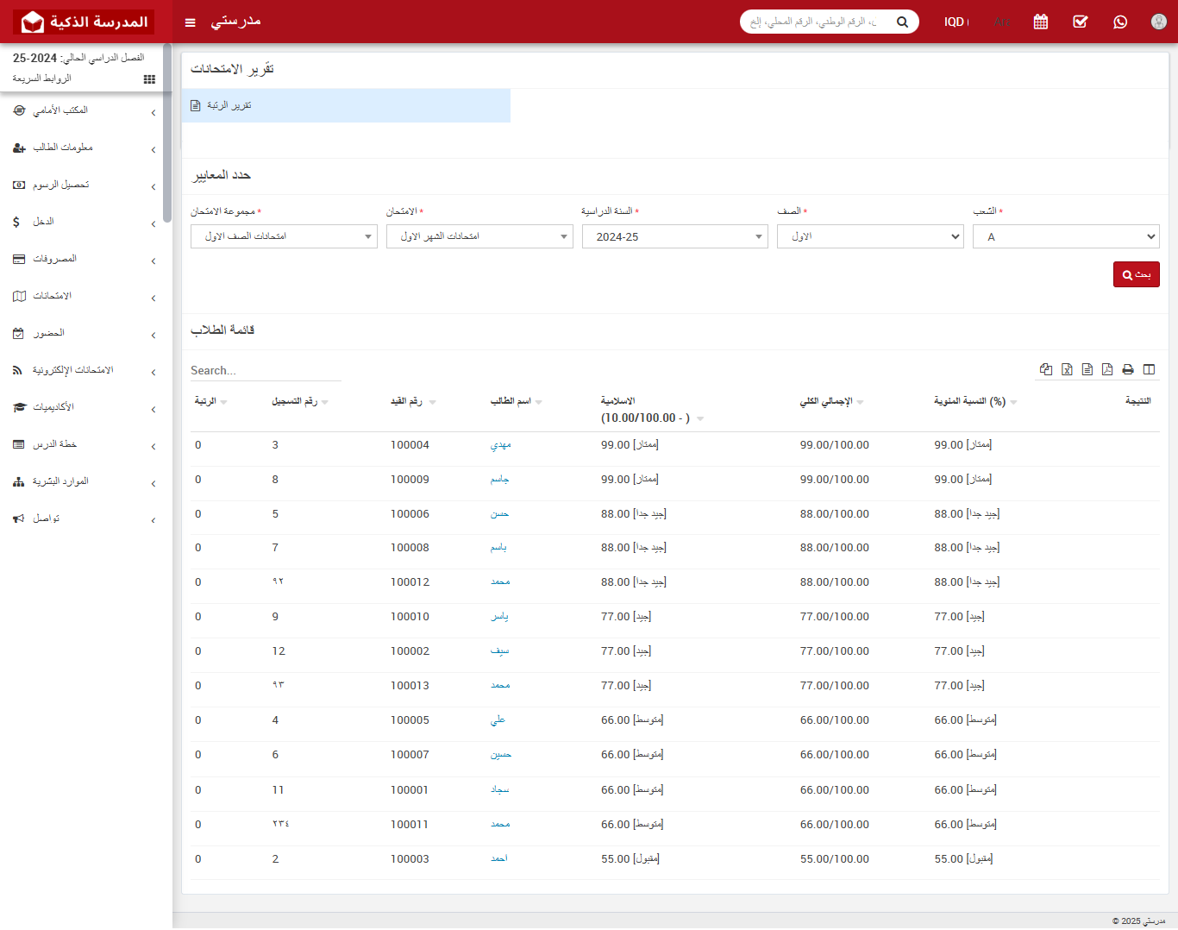This screenshot has height=930, width=1178.
Task: Expand the الموارد البشرية sidebar menu
Action: (x=85, y=481)
